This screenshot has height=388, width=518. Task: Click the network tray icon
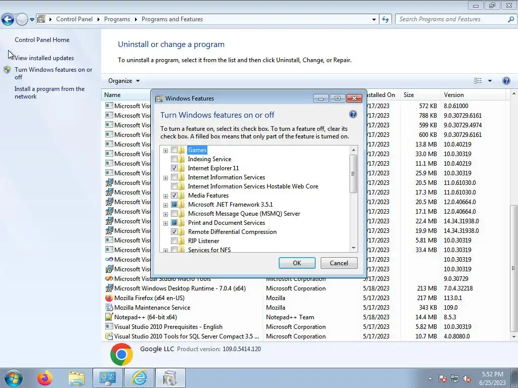point(455,378)
